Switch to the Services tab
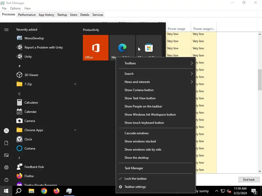The image size is (262, 196). [x=98, y=15]
